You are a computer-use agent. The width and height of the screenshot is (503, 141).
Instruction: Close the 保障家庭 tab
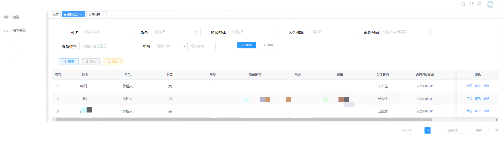(x=81, y=15)
